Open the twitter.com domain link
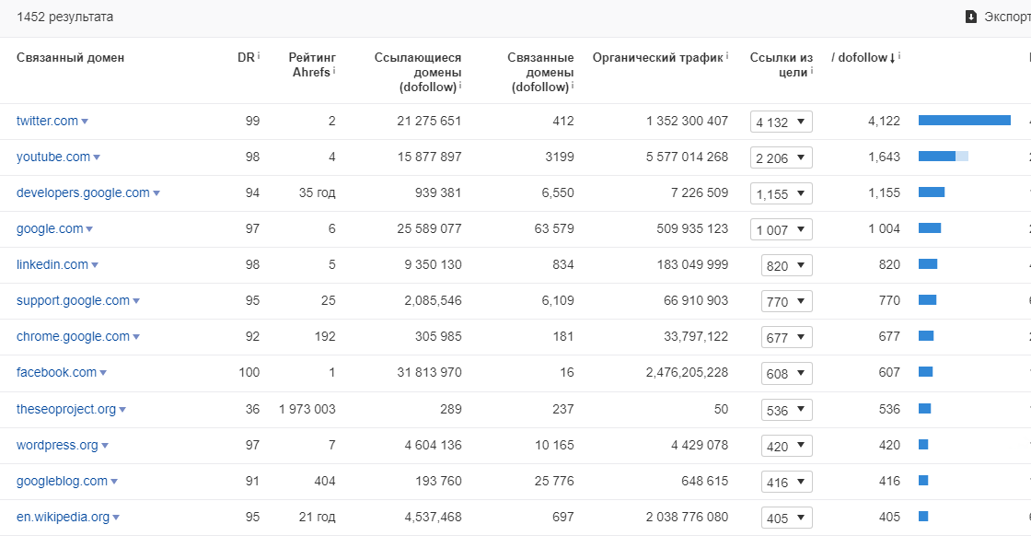This screenshot has height=536, width=1031. click(47, 121)
